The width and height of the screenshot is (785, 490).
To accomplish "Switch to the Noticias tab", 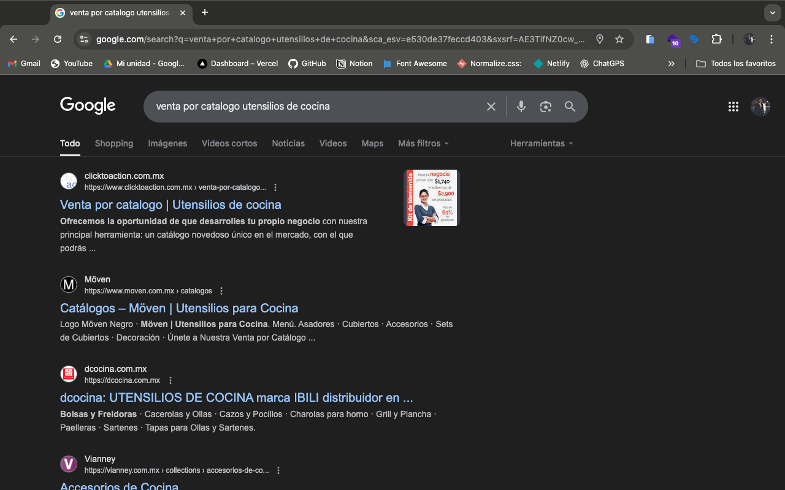I will coord(288,143).
